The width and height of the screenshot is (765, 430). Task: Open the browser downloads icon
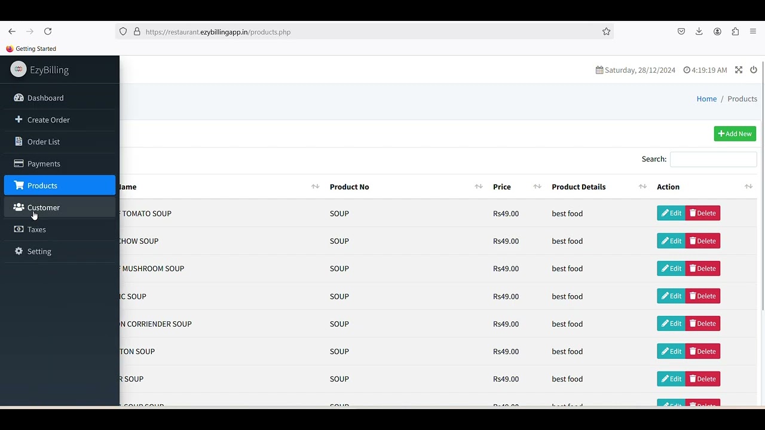[x=699, y=32]
